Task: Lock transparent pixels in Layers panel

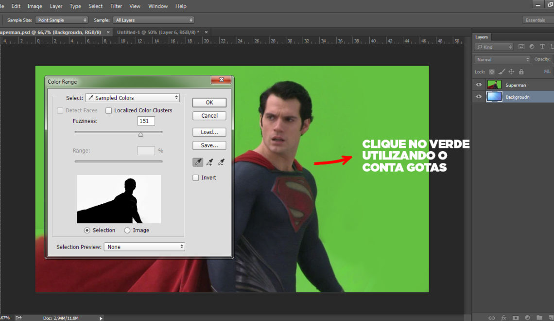Action: tap(492, 72)
